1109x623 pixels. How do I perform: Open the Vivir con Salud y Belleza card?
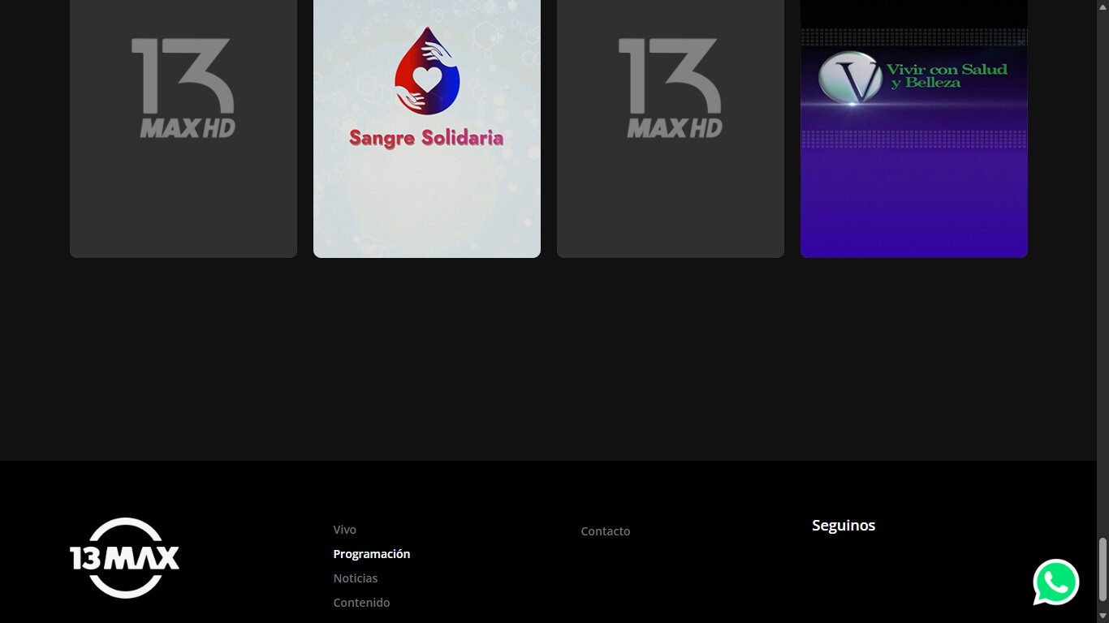click(x=914, y=203)
